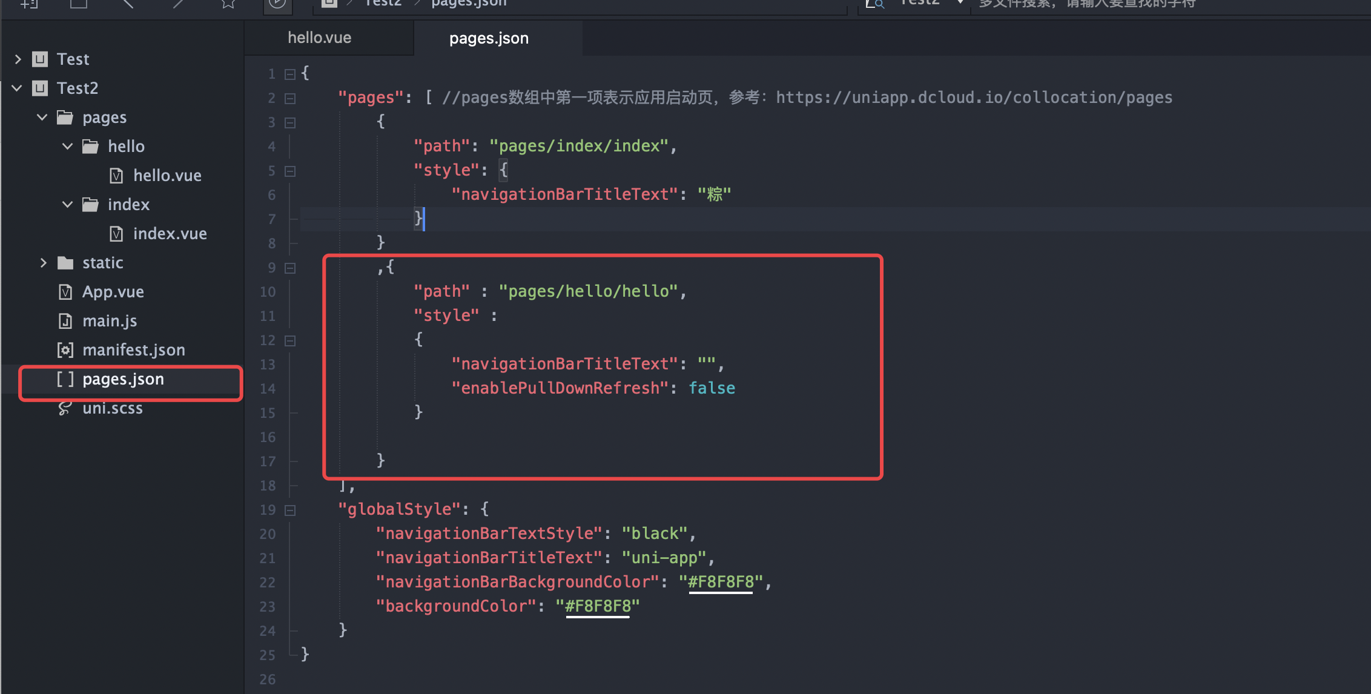The width and height of the screenshot is (1371, 694).
Task: Click the "globalStyle" key
Action: (399, 509)
